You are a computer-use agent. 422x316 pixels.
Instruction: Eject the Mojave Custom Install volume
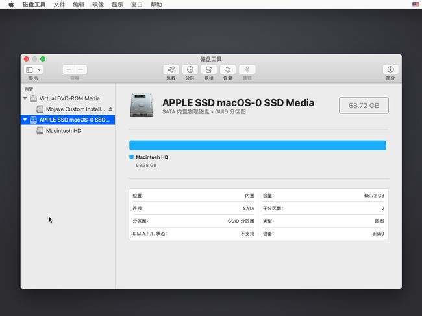click(x=110, y=109)
